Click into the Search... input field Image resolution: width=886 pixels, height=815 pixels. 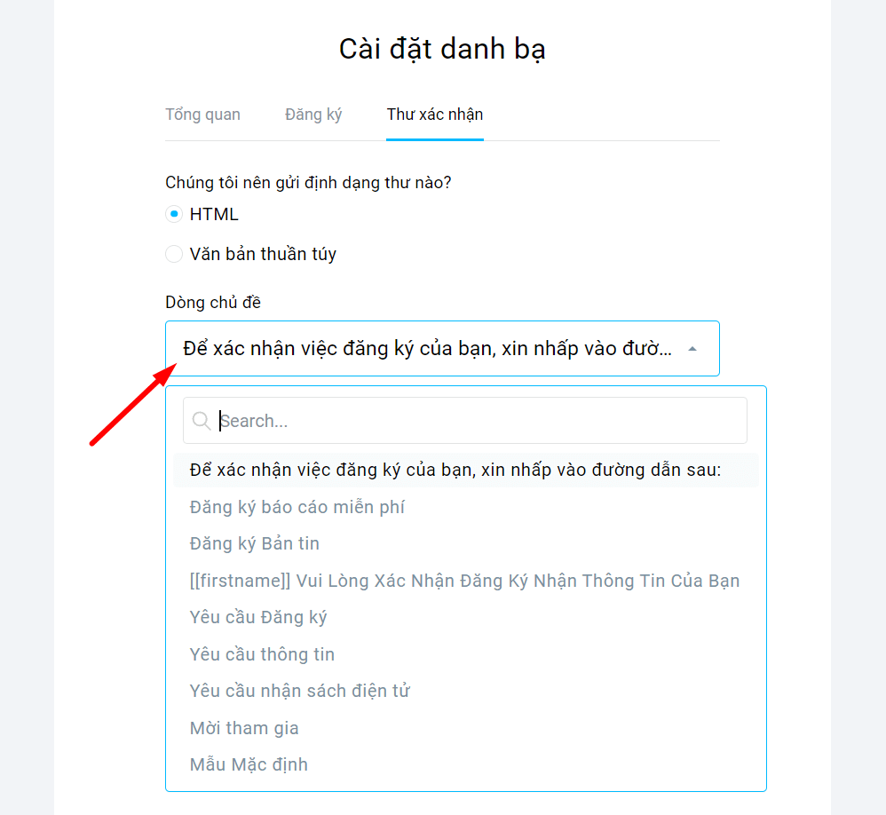tap(465, 421)
